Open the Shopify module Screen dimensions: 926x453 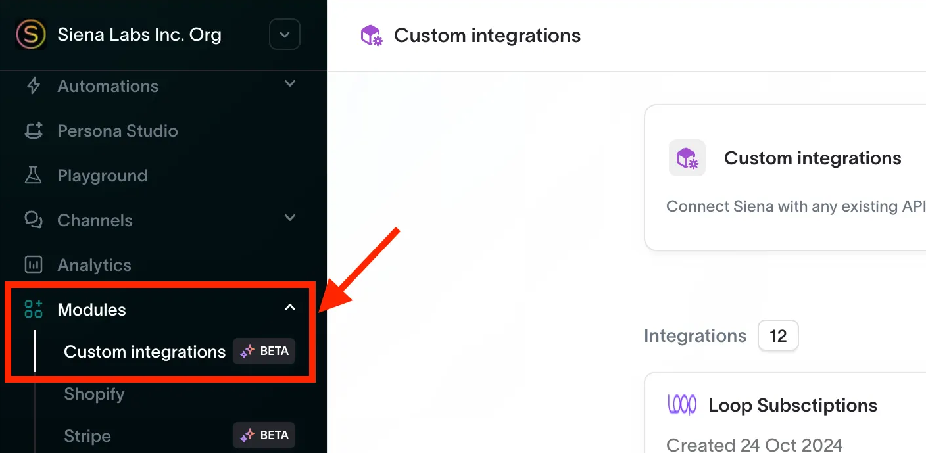coord(94,394)
